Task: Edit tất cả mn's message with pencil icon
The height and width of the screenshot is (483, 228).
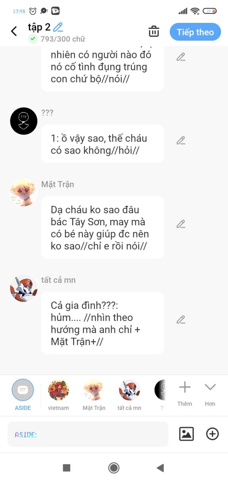Action: [x=181, y=319]
